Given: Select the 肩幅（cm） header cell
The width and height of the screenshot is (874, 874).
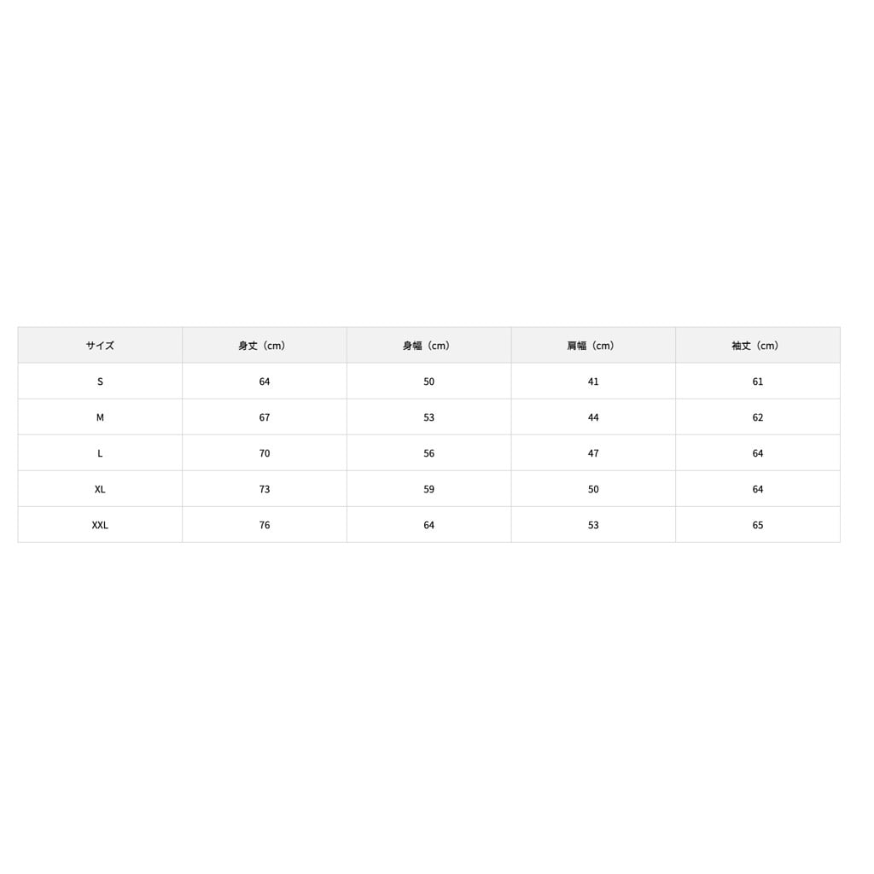Looking at the screenshot, I should coord(592,346).
